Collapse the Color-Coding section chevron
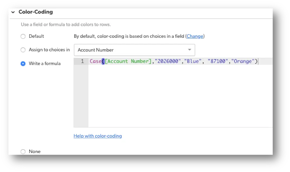The height and width of the screenshot is (172, 290). pyautogui.click(x=13, y=12)
